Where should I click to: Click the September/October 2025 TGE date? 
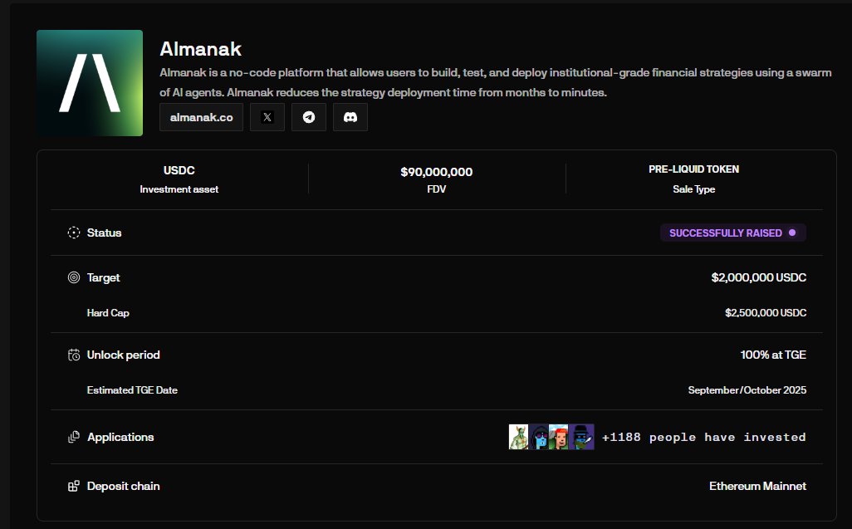click(747, 390)
